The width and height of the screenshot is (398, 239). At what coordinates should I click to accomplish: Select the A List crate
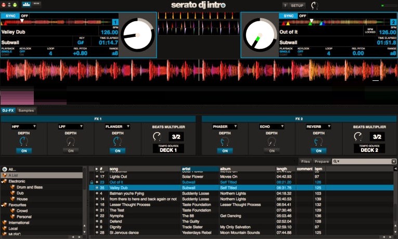pyautogui.click(x=42, y=175)
